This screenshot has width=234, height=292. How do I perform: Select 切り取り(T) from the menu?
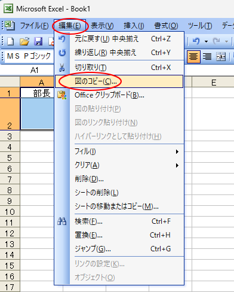point(119,68)
